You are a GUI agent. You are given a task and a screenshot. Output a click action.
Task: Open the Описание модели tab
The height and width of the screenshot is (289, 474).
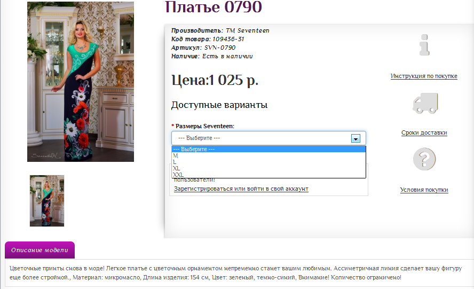tap(39, 250)
